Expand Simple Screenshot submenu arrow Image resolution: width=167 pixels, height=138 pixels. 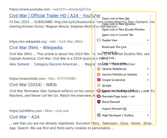[148, 80]
